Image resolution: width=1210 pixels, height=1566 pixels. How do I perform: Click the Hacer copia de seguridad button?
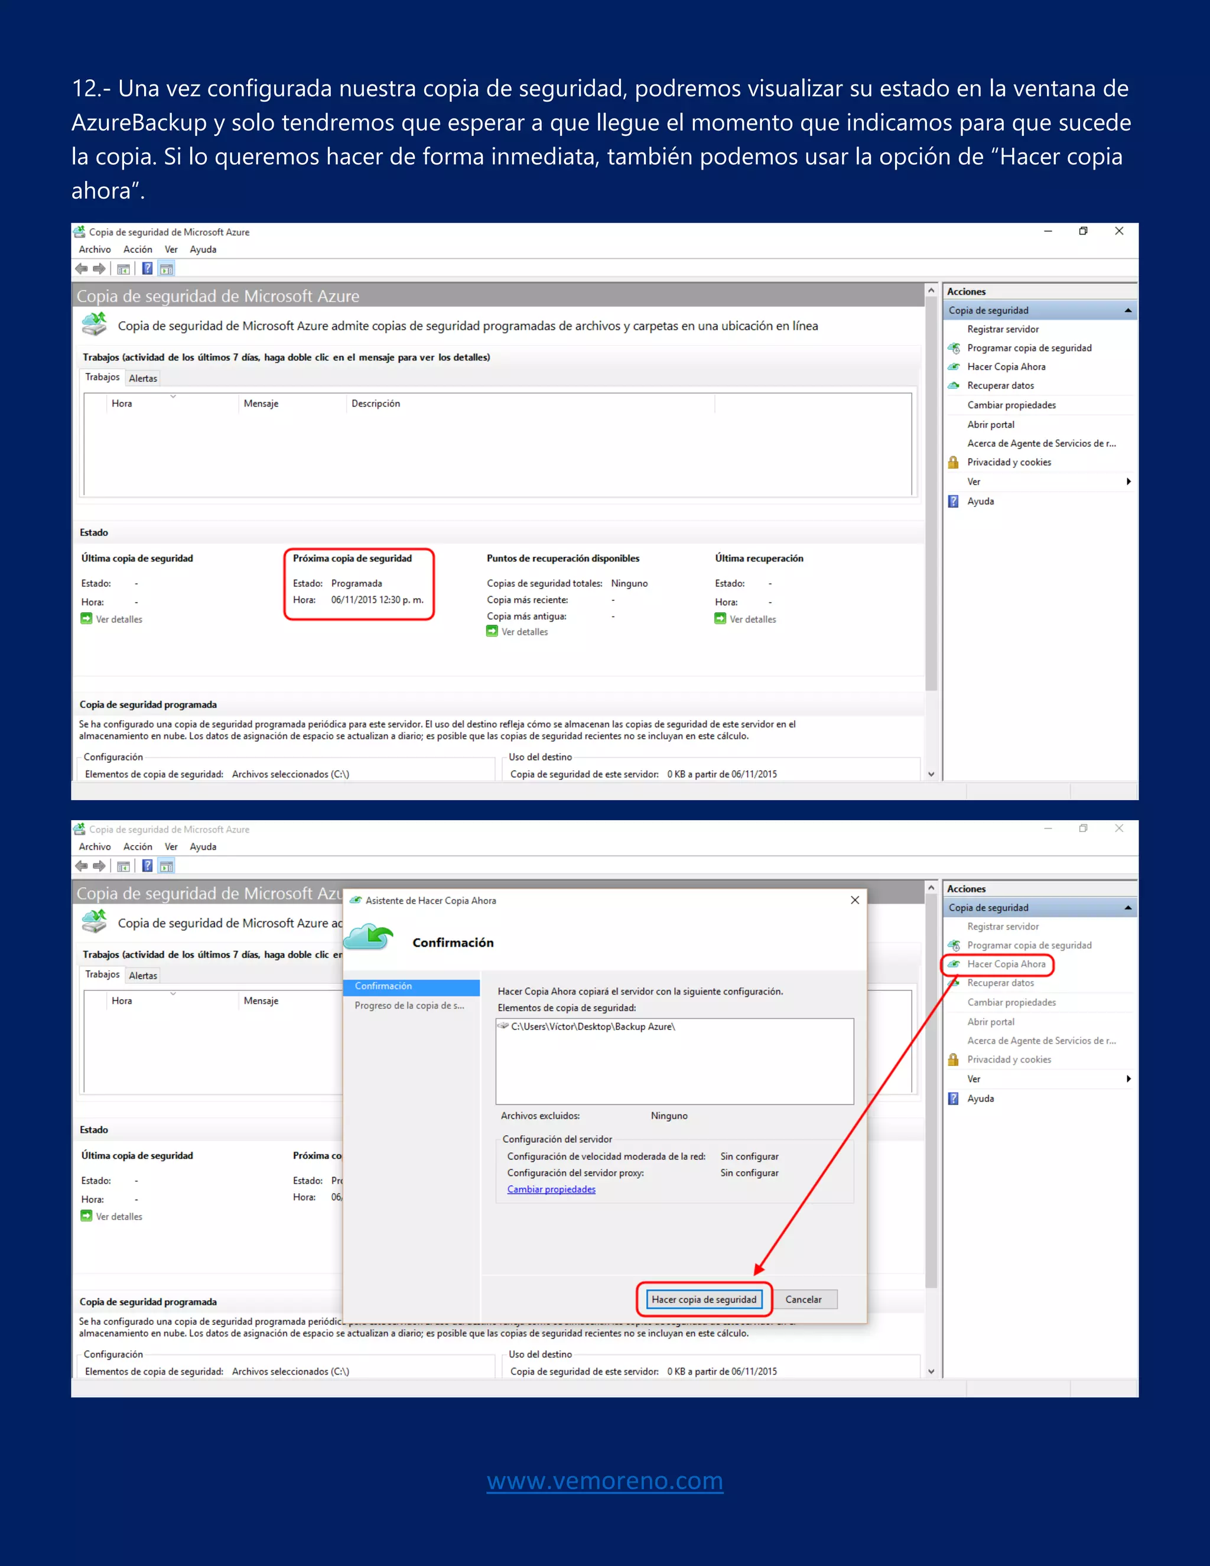tap(704, 1299)
